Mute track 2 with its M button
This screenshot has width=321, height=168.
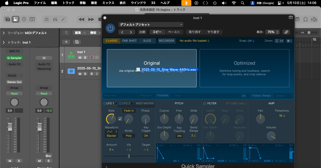80,74
